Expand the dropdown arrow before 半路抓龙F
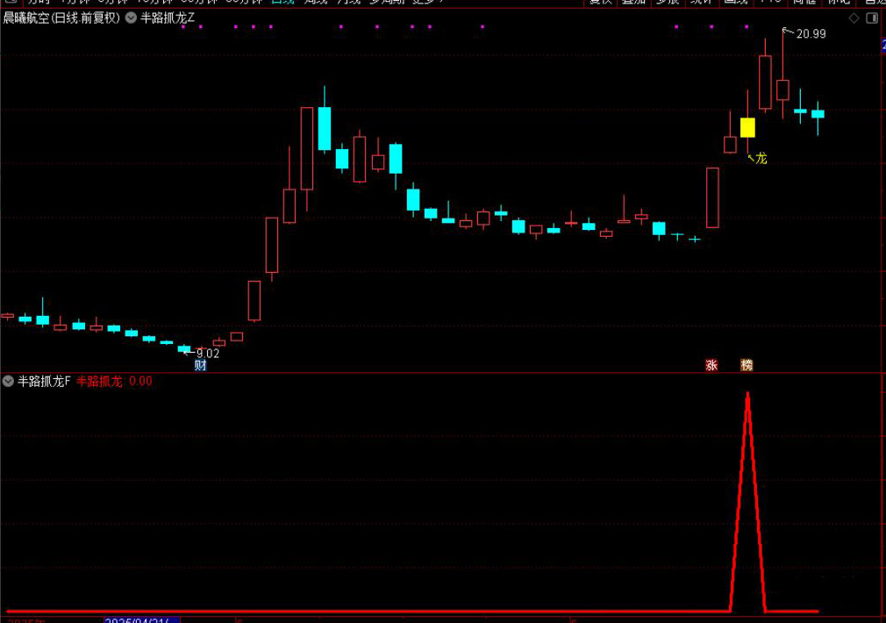This screenshot has height=623, width=886. (x=8, y=381)
